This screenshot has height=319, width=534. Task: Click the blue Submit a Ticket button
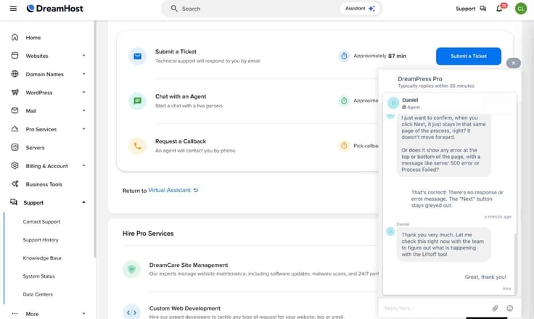pos(469,56)
